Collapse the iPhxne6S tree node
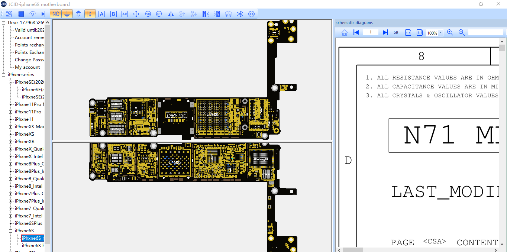The image size is (507, 252). click(x=11, y=231)
